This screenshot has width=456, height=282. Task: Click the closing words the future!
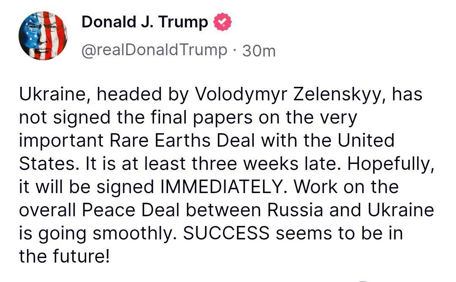(x=65, y=256)
